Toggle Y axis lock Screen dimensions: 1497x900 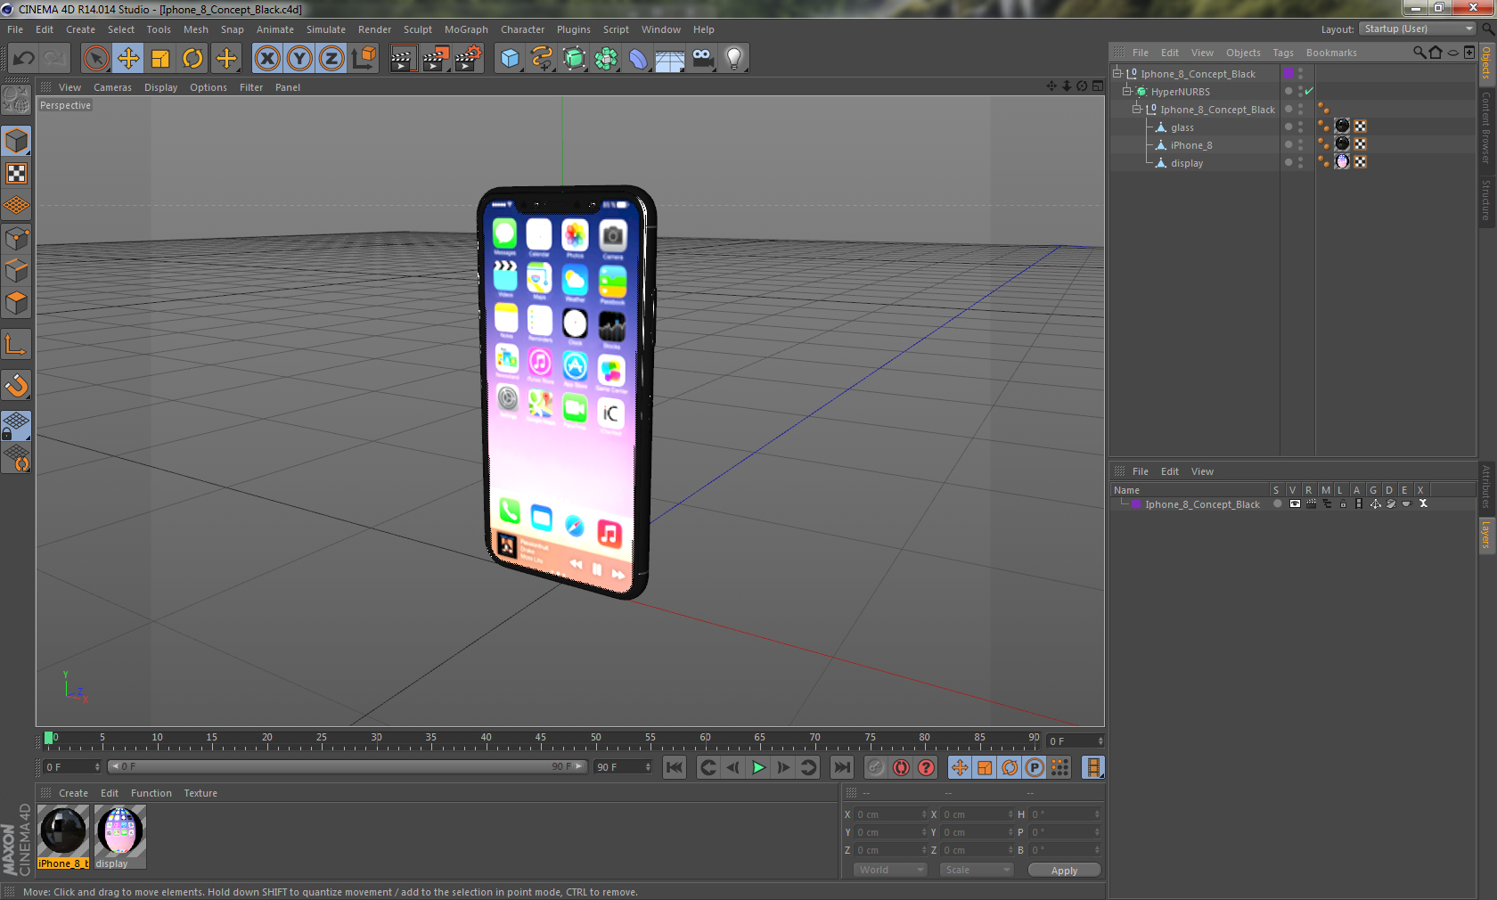pyautogui.click(x=299, y=59)
